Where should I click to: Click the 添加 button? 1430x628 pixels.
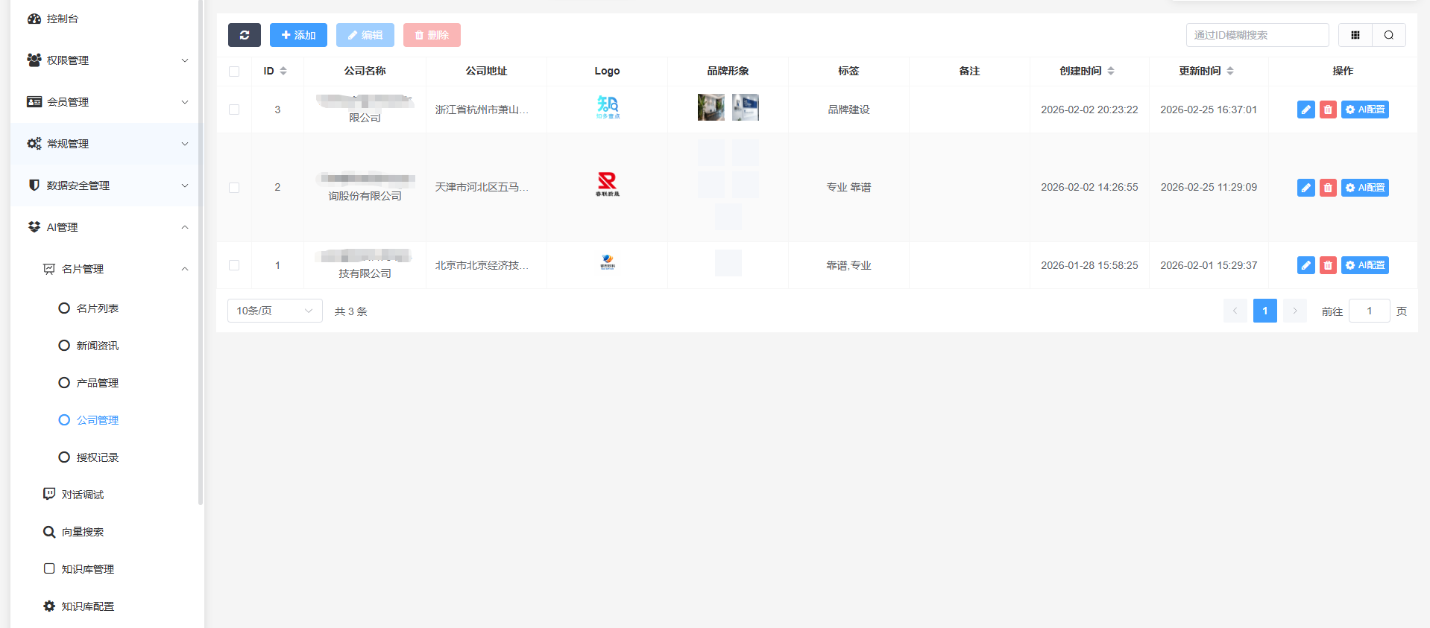(298, 35)
